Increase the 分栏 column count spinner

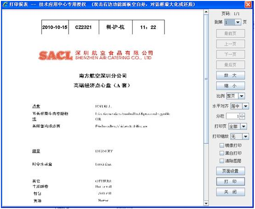pyautogui.click(x=242, y=115)
